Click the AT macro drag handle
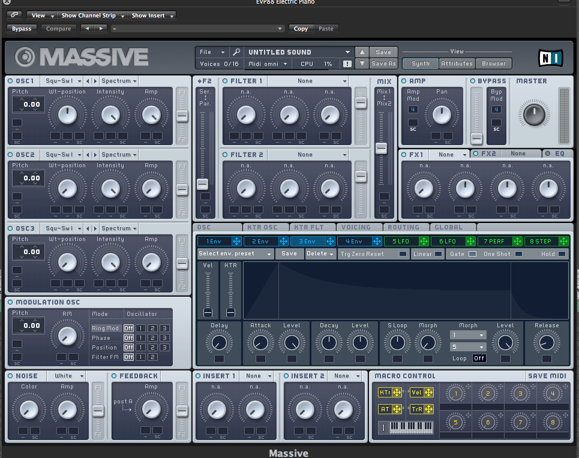Screen dimensions: 579x458 397,409
